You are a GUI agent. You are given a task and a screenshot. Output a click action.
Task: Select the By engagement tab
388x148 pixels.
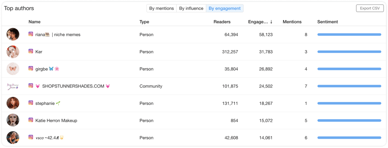click(225, 8)
